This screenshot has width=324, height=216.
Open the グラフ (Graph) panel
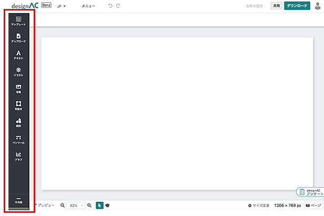pyautogui.click(x=18, y=156)
